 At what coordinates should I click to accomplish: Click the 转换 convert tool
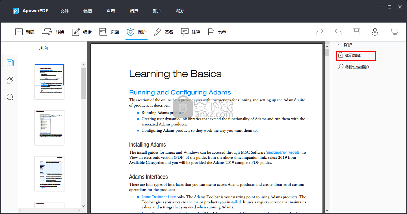53,32
